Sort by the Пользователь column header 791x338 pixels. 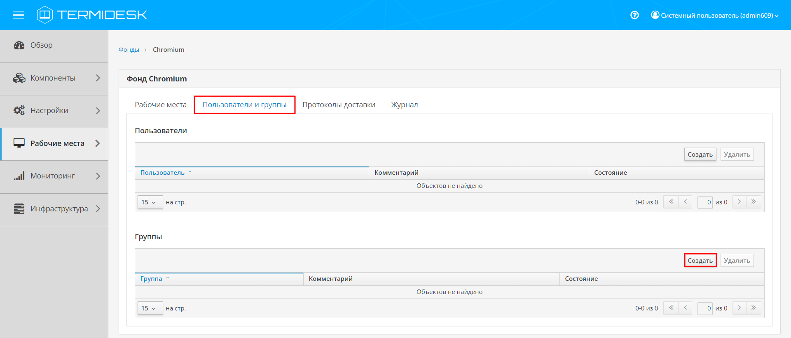(162, 173)
